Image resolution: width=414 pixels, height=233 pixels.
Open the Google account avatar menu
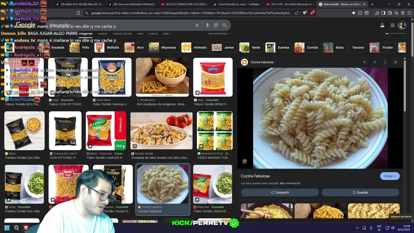(402, 25)
